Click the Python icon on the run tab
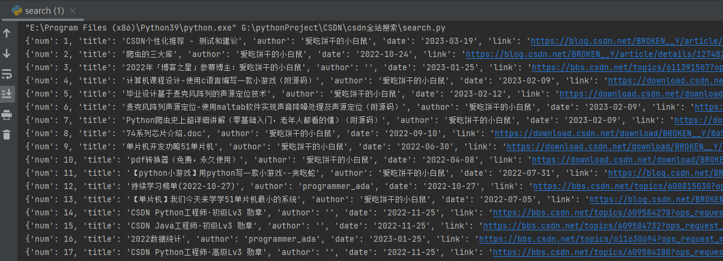 click(x=17, y=10)
